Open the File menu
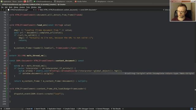 [x=2, y=7]
